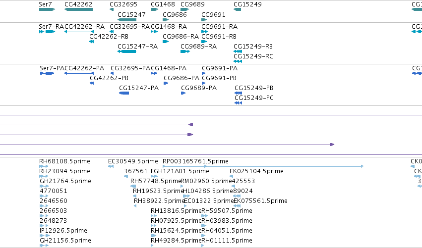Open protein CG15249-PC
This screenshot has height=248, width=422.
coord(254,98)
